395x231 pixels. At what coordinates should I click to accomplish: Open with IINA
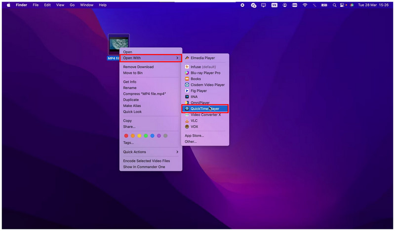point(205,97)
